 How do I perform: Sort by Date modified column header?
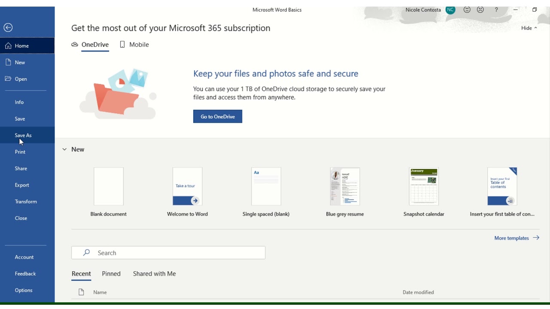pyautogui.click(x=418, y=292)
